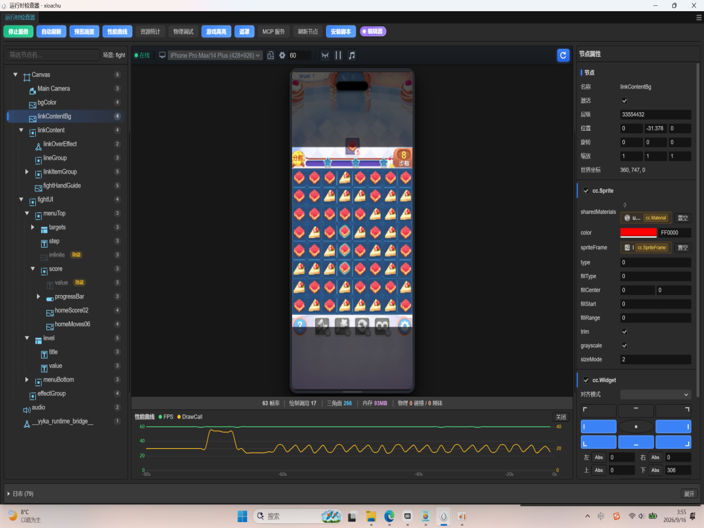704x528 pixels.
Task: Toggle the 自动刷新 auto-refresh button
Action: point(52,32)
